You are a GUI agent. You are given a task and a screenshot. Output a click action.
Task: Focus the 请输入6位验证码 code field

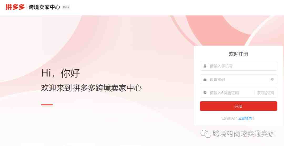(x=227, y=93)
